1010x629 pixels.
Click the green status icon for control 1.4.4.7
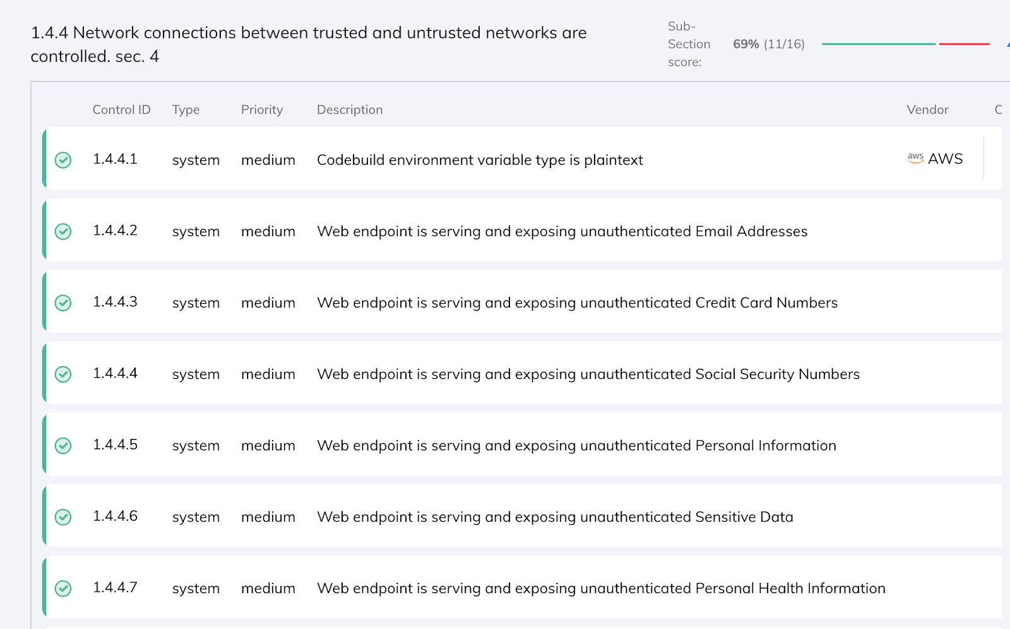click(x=63, y=589)
